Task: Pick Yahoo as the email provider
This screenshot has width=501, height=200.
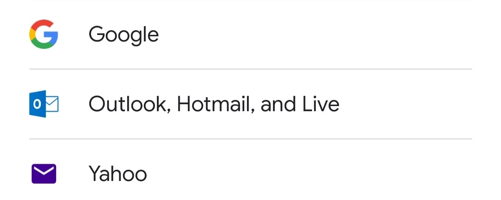Action: point(251,173)
